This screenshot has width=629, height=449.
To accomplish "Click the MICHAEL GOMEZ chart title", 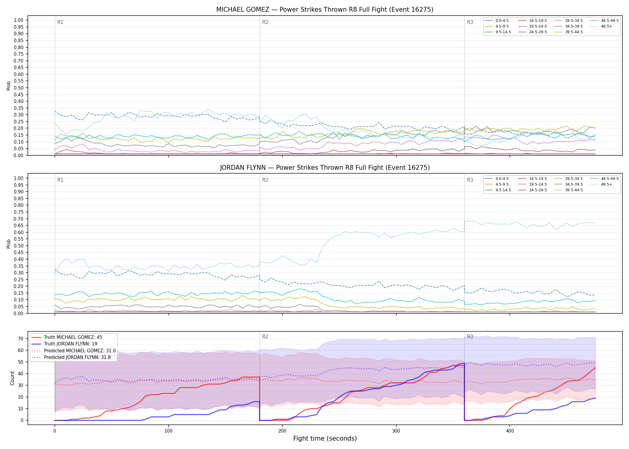I will tap(325, 10).
